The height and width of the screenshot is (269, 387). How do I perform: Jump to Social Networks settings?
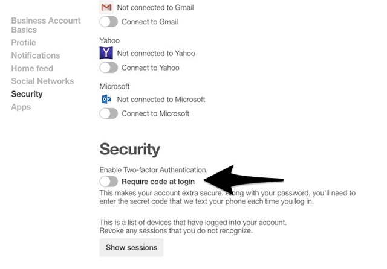pos(42,81)
